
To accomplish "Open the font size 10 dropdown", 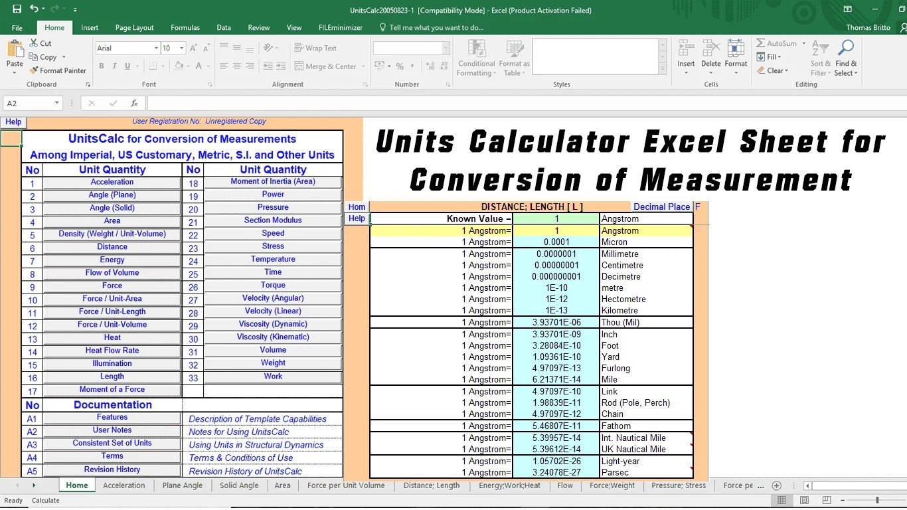I will 181,48.
